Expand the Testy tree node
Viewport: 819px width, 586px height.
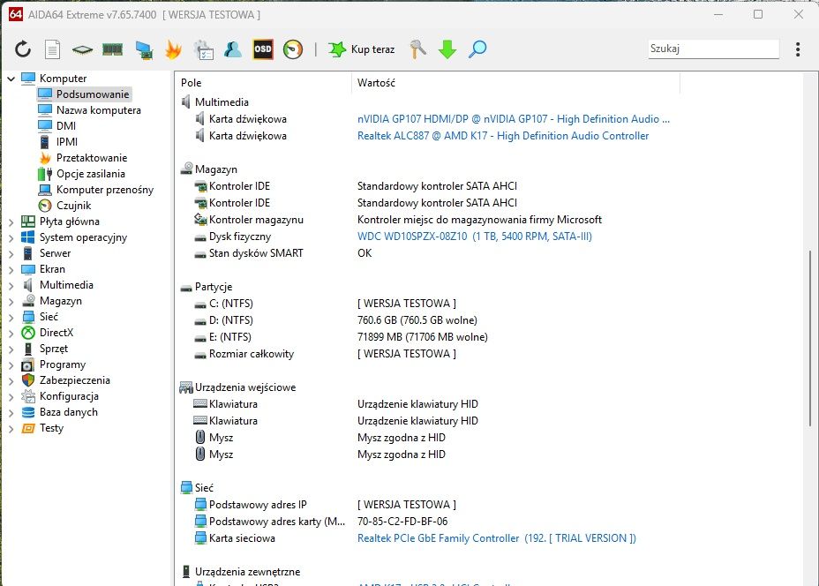coord(11,429)
